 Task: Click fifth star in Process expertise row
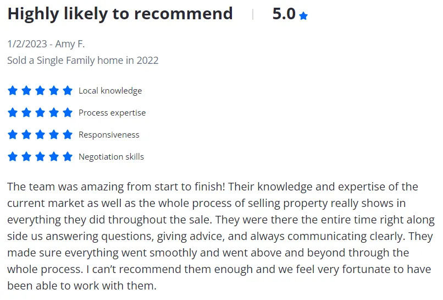[68, 113]
